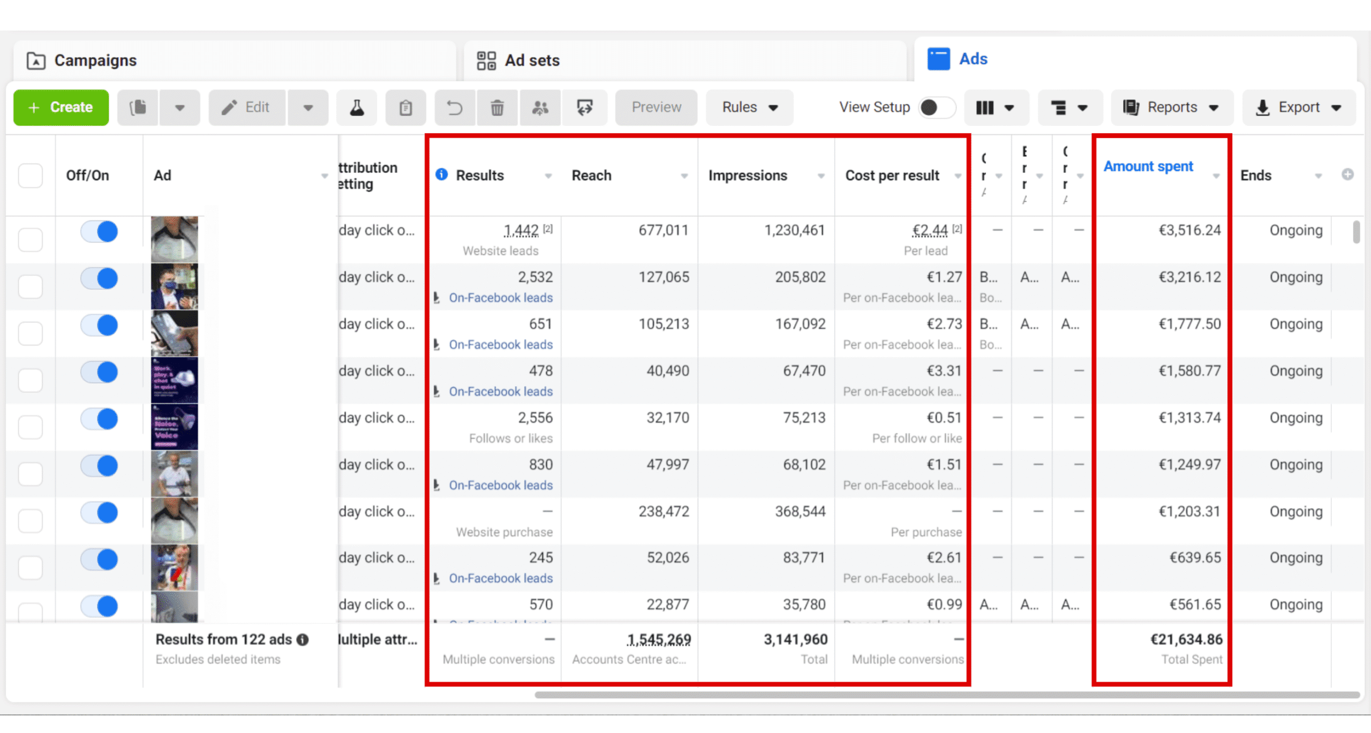Click the plus icon to add column
The width and height of the screenshot is (1371, 733).
[x=1347, y=175]
